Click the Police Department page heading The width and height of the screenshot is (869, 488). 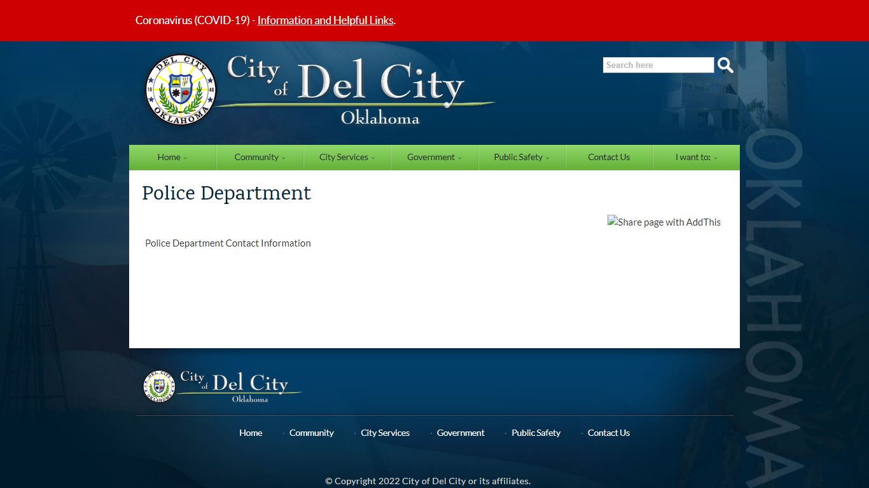[226, 193]
